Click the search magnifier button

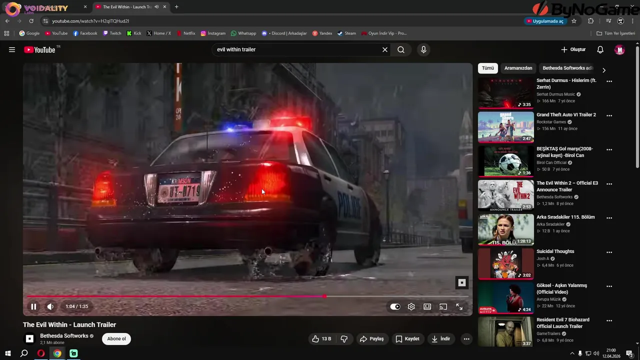(401, 49)
